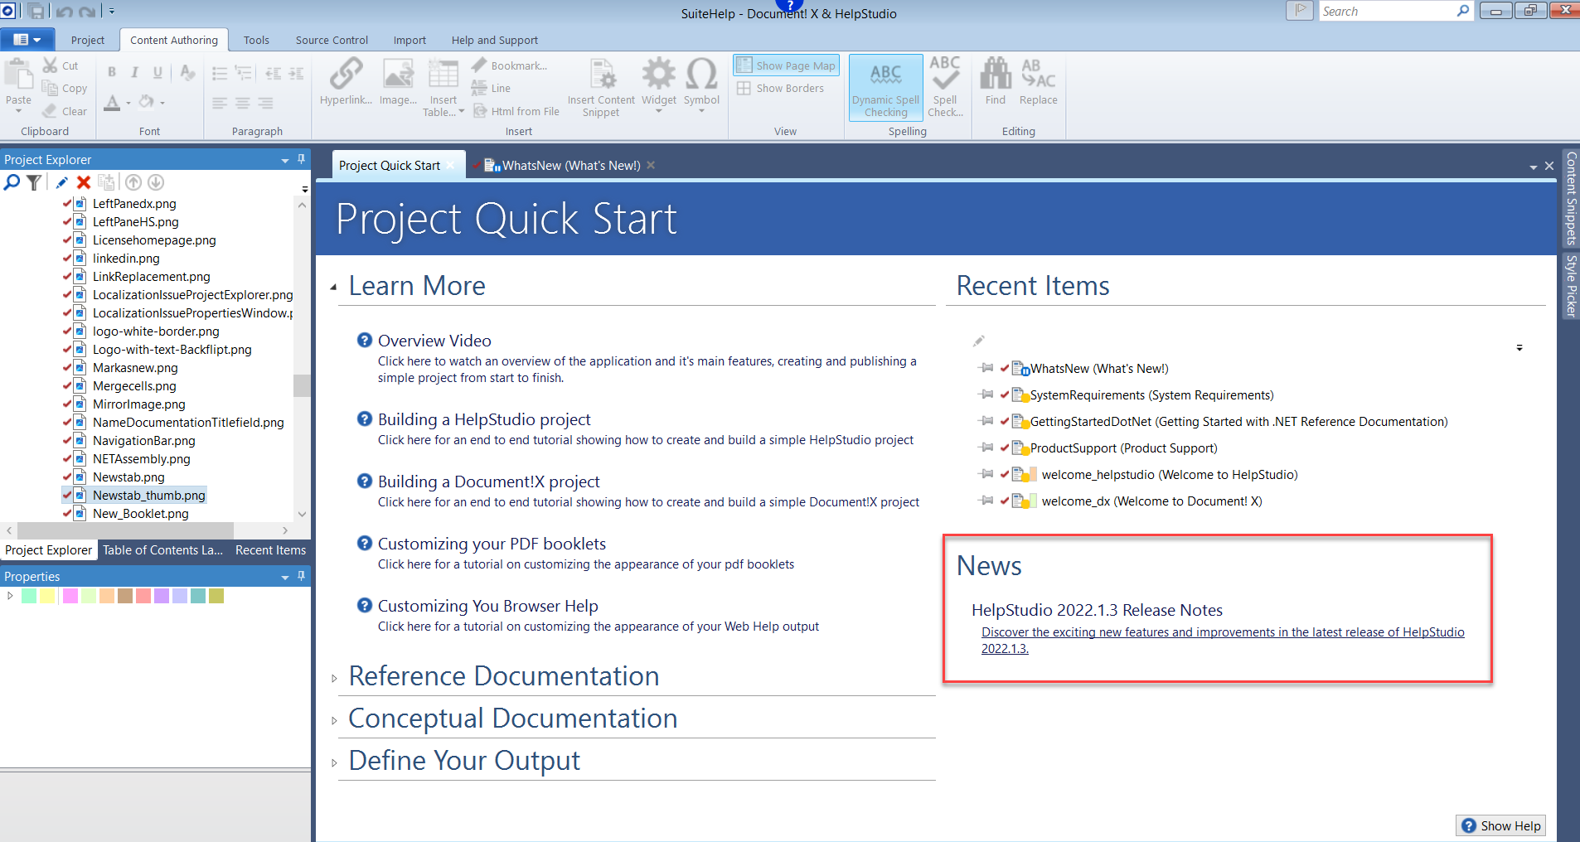Viewport: 1580px width, 842px height.
Task: Click the Show Help button
Action: pos(1500,825)
